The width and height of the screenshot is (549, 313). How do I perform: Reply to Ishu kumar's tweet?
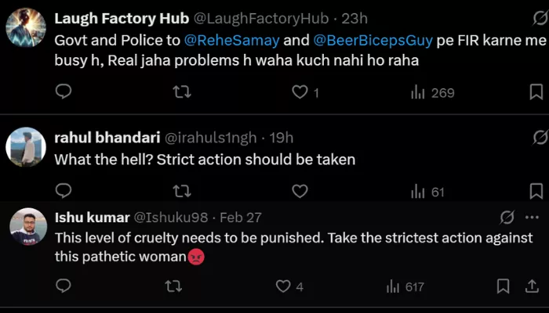pyautogui.click(x=64, y=287)
